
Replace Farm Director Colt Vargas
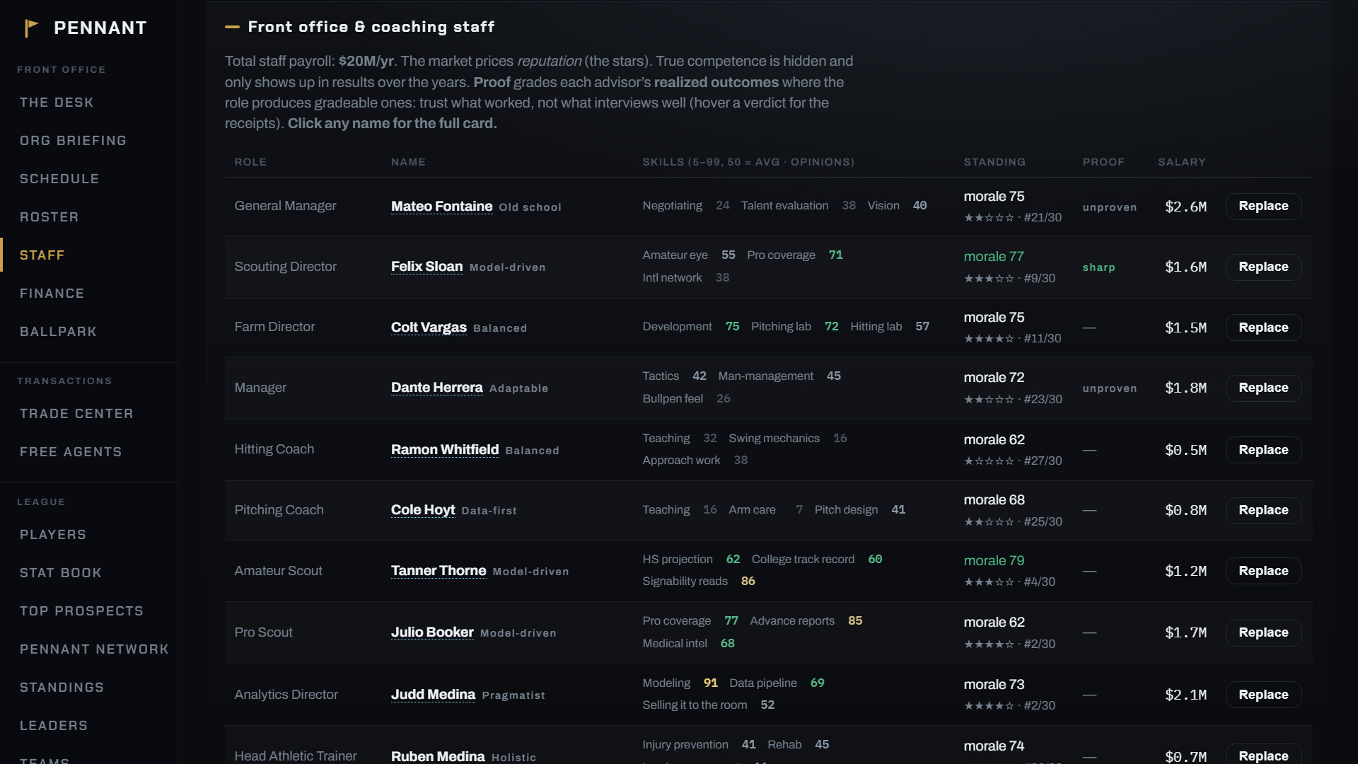1263,328
